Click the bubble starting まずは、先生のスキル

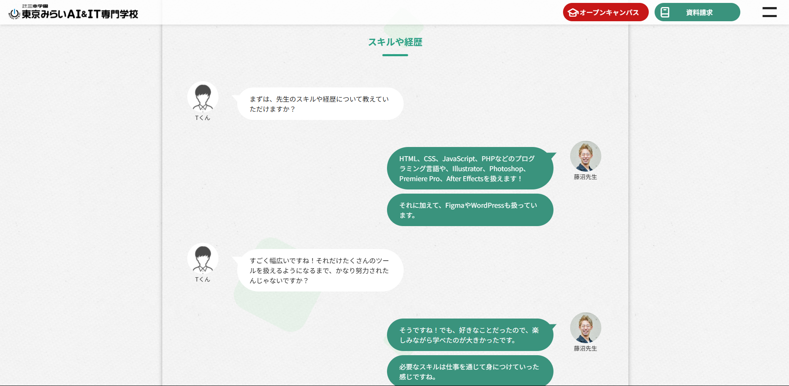[320, 104]
